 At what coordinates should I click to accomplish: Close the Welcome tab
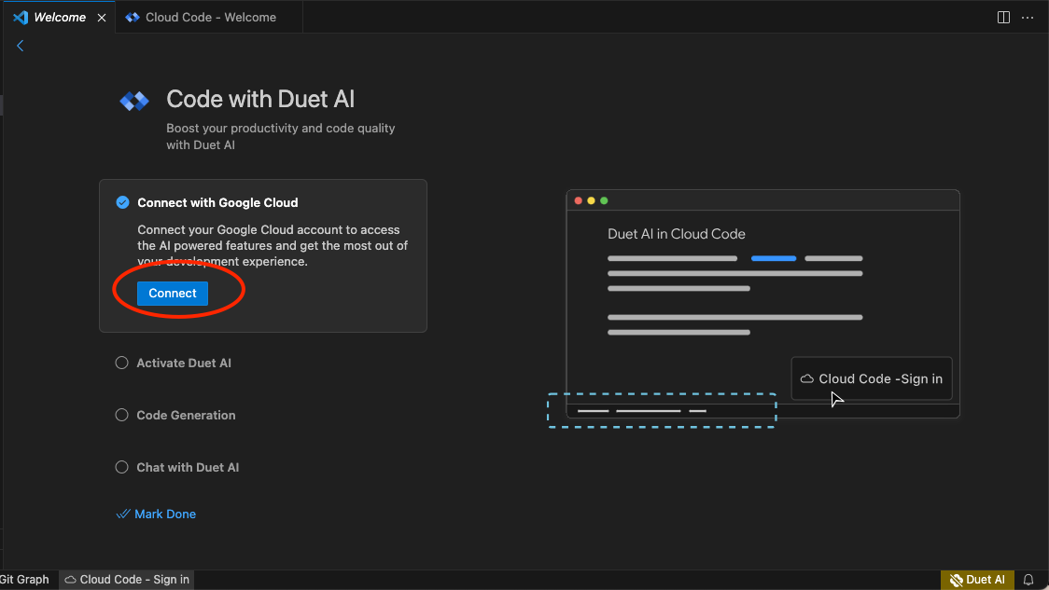102,18
